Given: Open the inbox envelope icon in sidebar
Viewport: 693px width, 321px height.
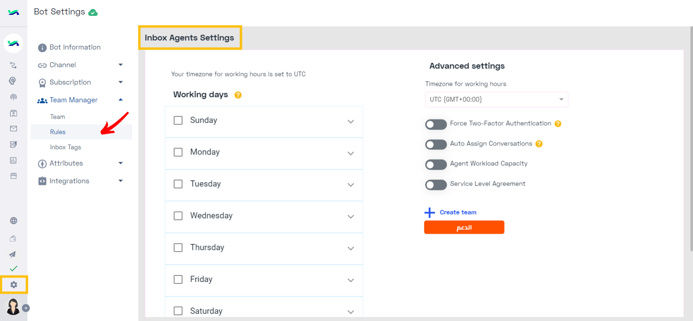Looking at the screenshot, I should 13,129.
